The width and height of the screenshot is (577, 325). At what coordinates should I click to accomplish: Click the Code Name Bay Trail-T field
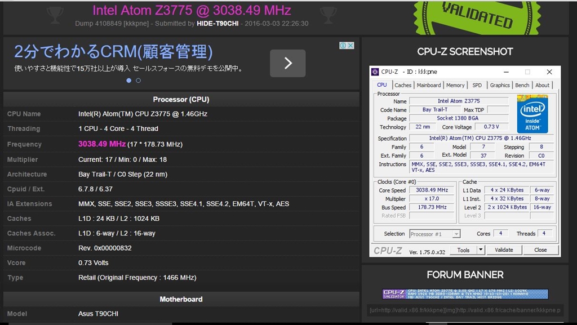(434, 110)
